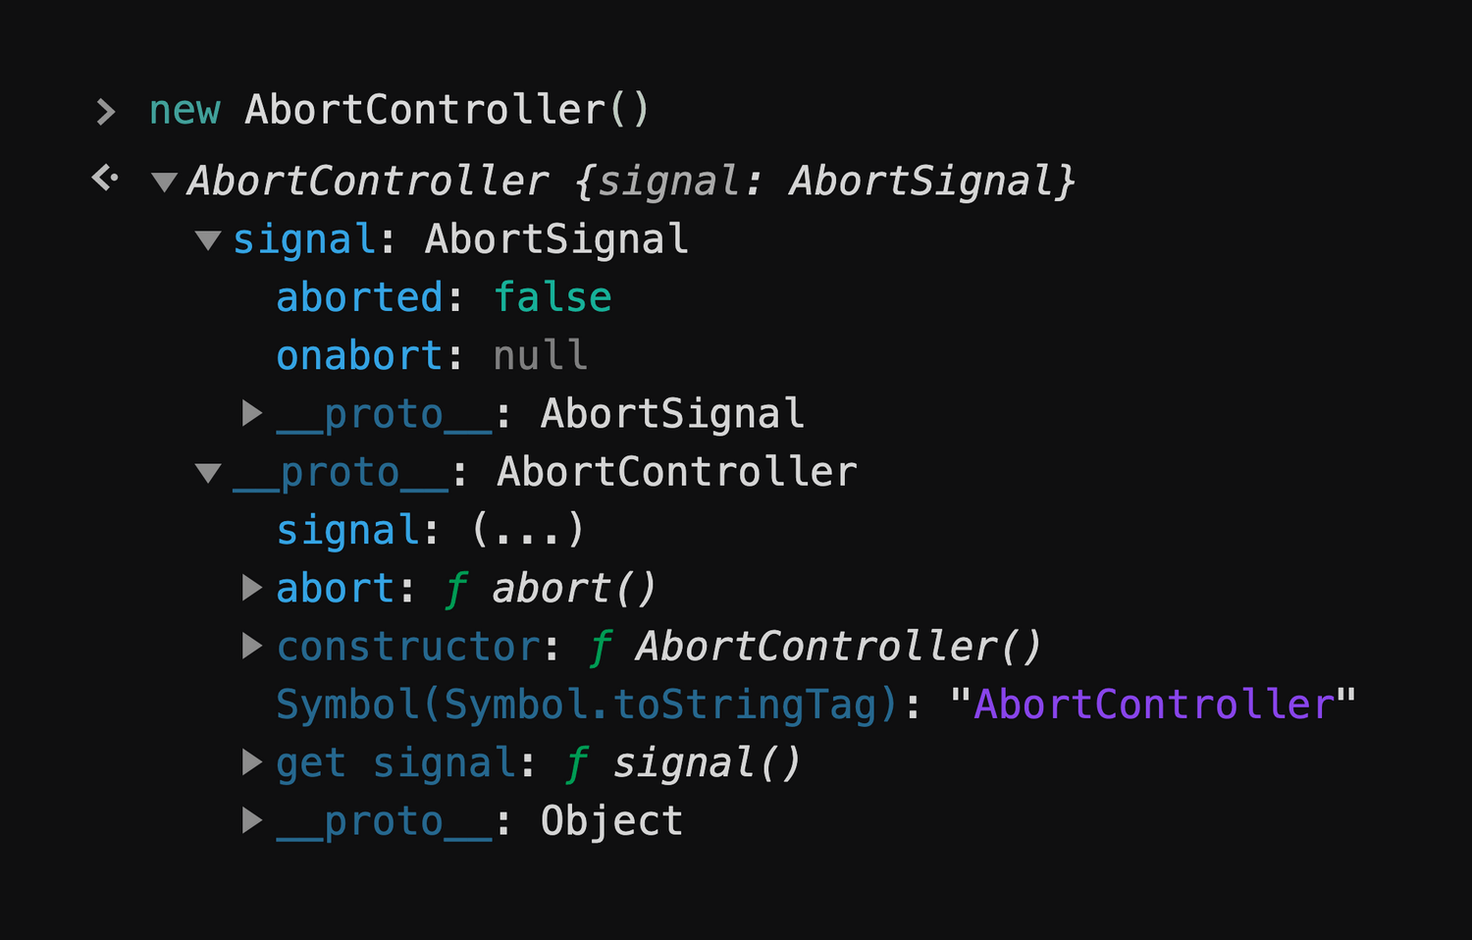Click the purple "AbortController" string value
The image size is (1472, 940).
point(1154,705)
